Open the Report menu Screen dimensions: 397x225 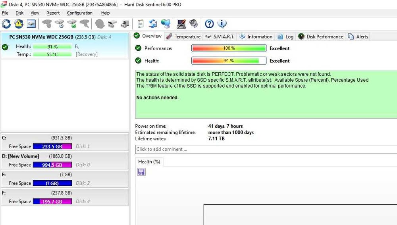click(x=53, y=13)
